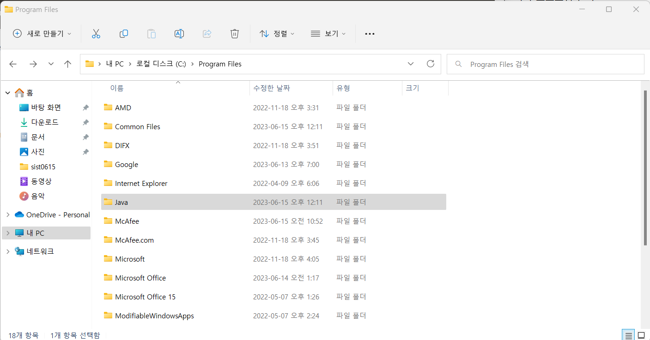Open the three-dot See more menu
The image size is (650, 340).
(x=370, y=34)
